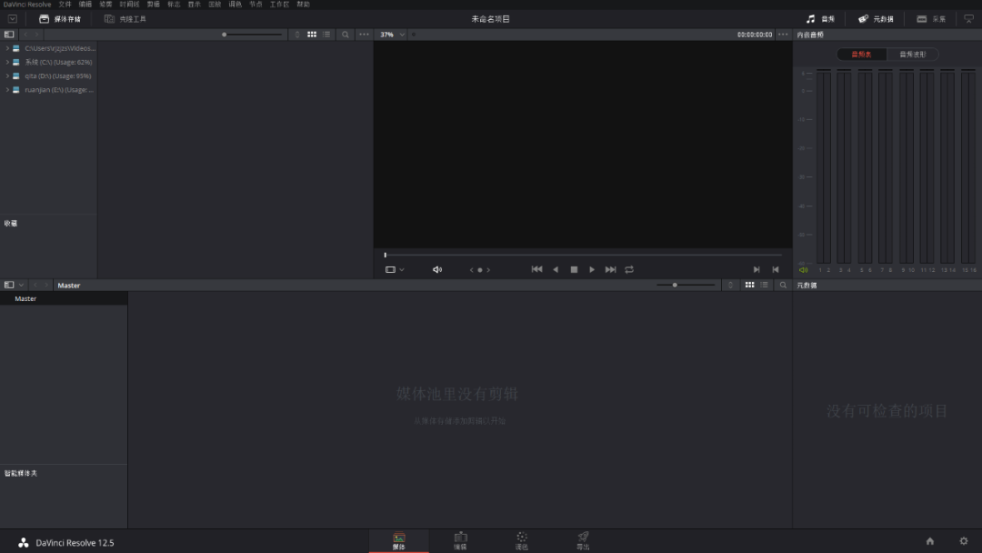Open the Clone Tool button
Viewport: 982px width, 553px height.
125,19
